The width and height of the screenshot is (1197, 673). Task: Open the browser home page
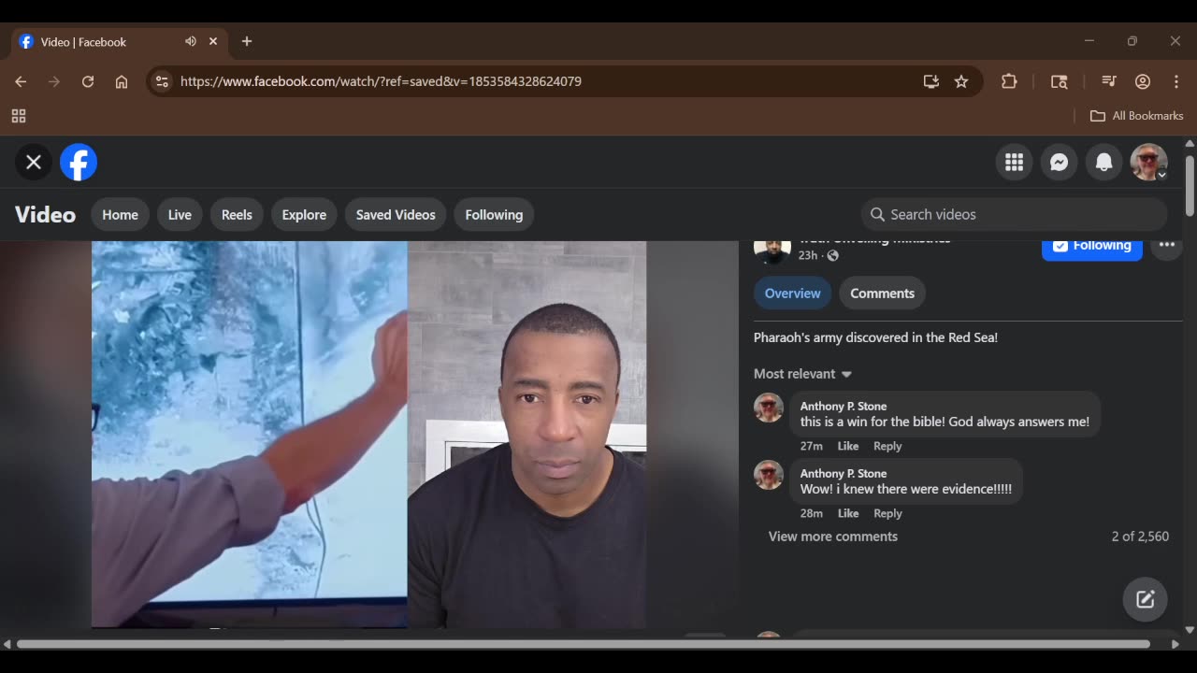tap(122, 81)
